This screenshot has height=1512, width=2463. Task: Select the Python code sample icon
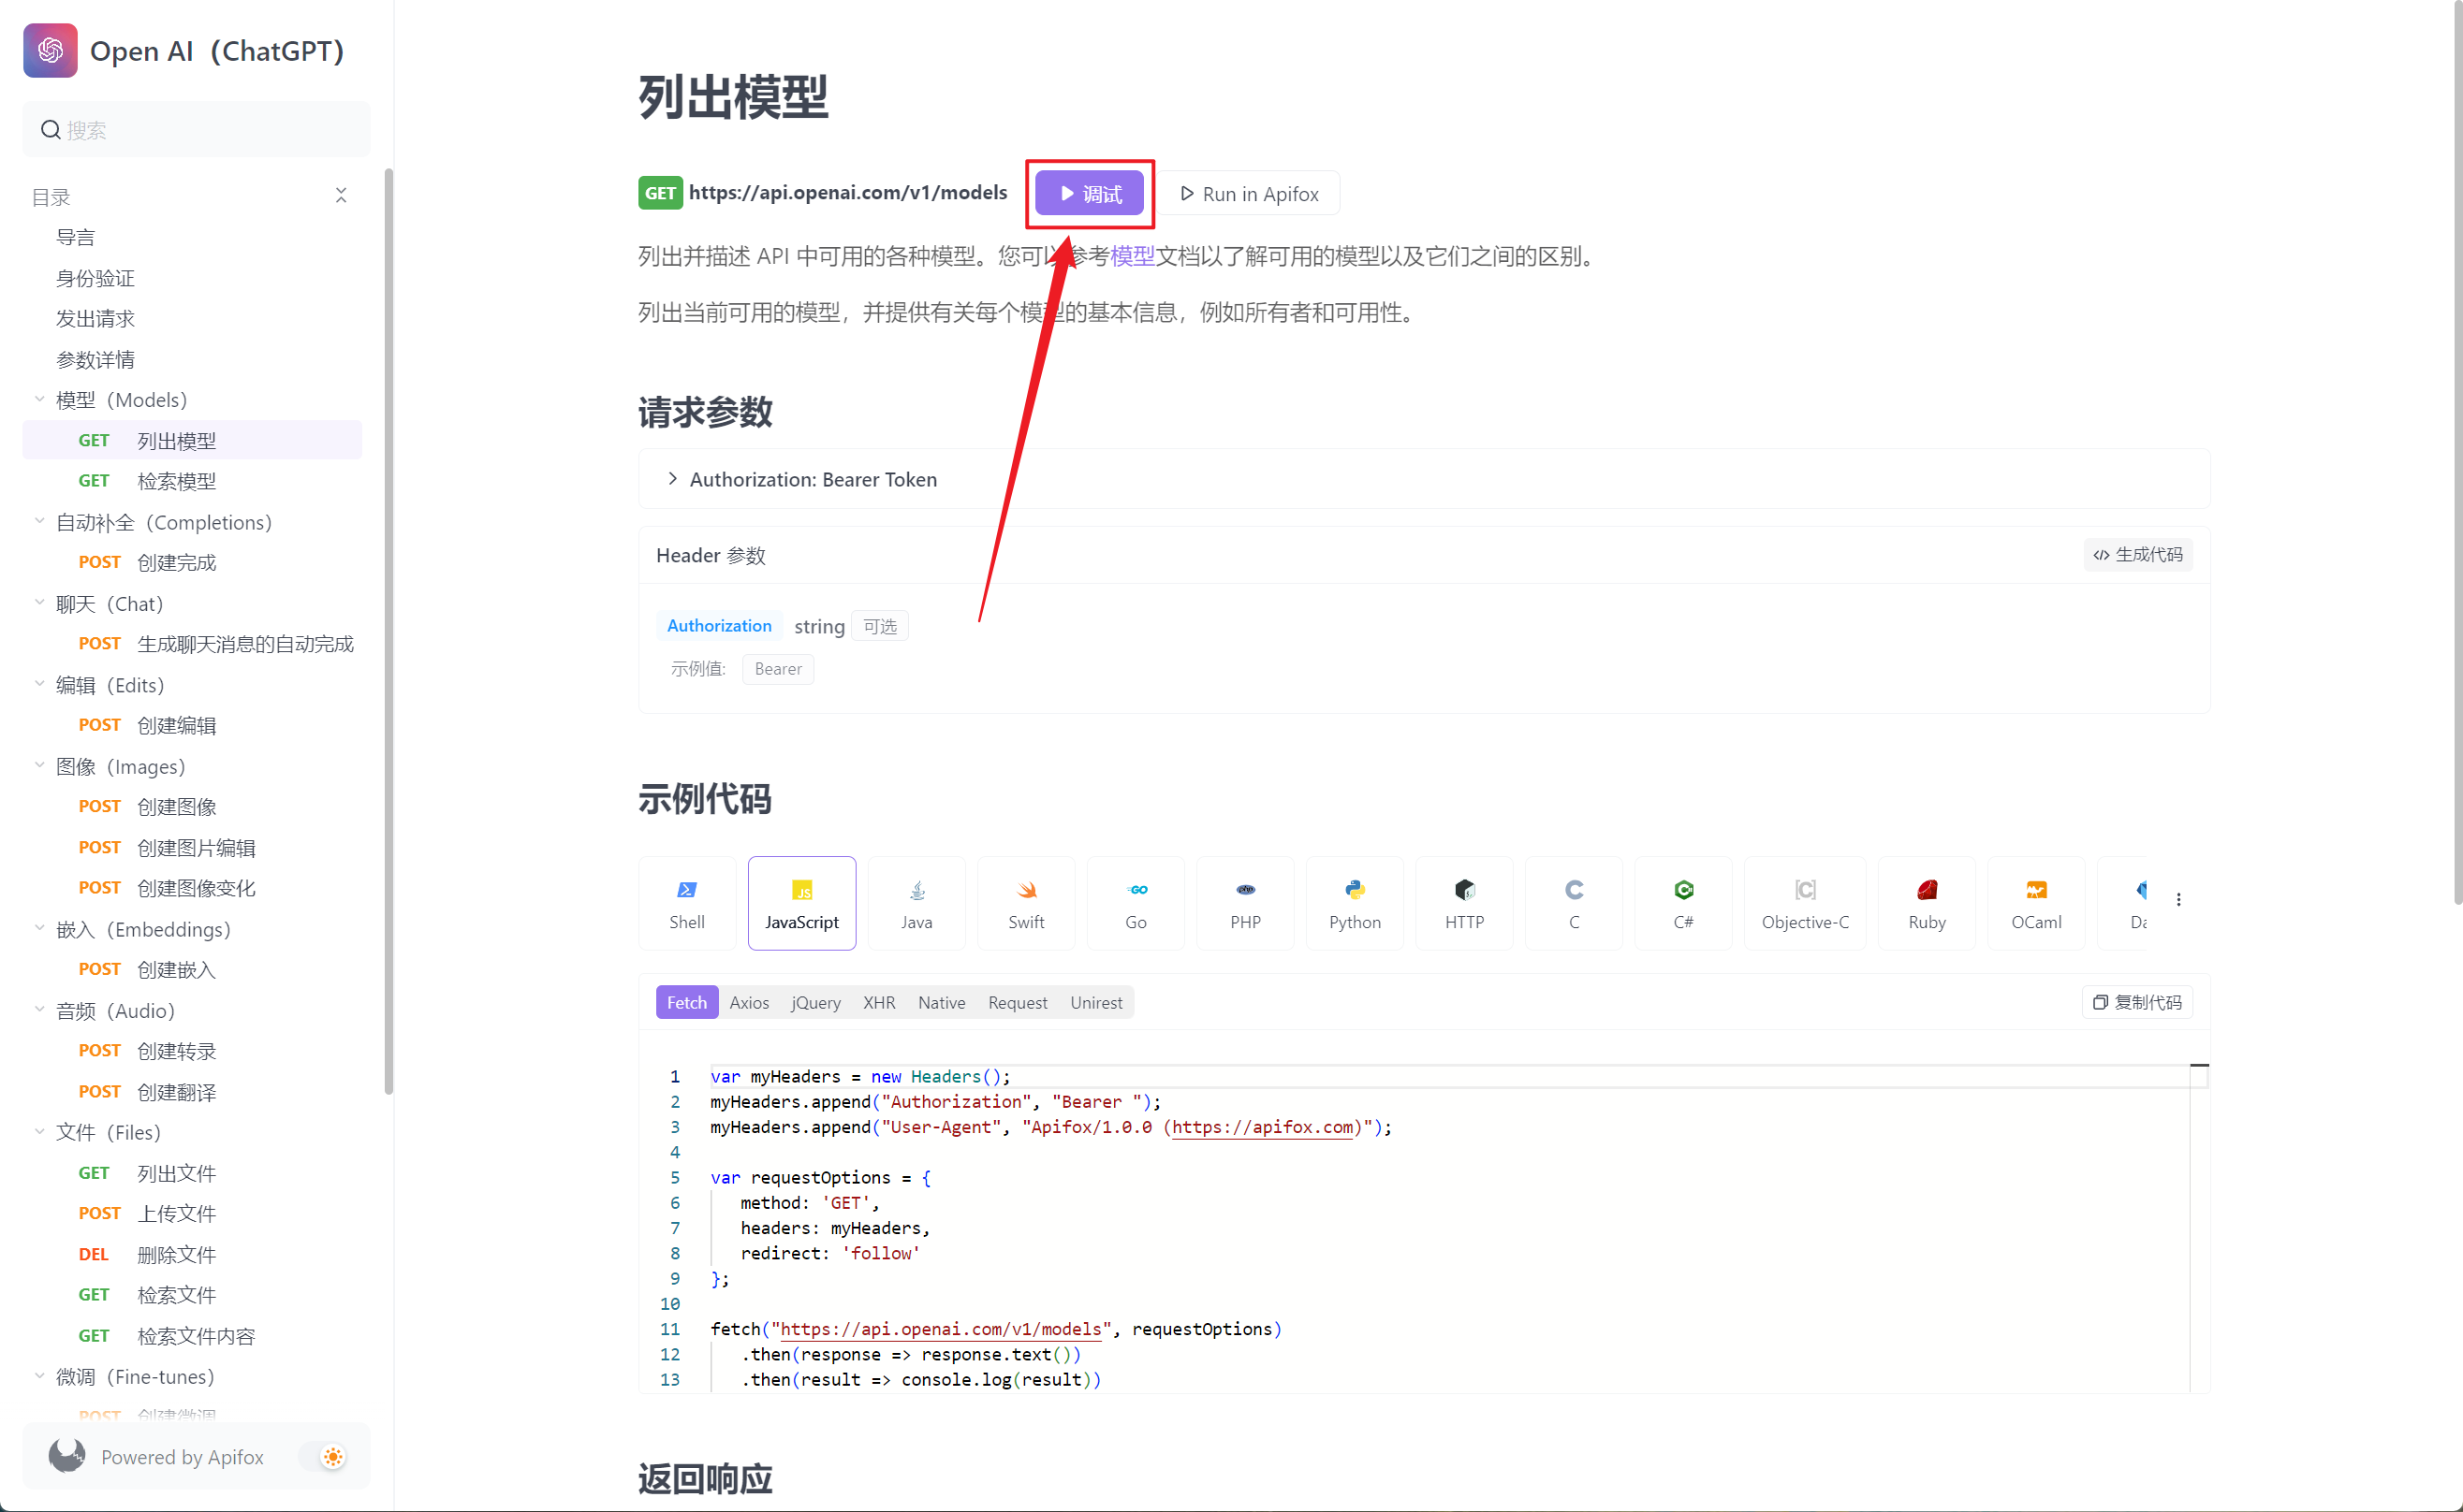coord(1355,889)
